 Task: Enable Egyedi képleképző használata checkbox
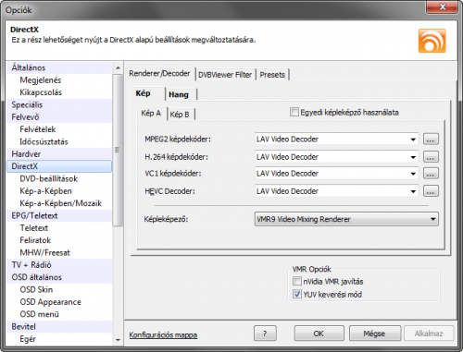294,112
